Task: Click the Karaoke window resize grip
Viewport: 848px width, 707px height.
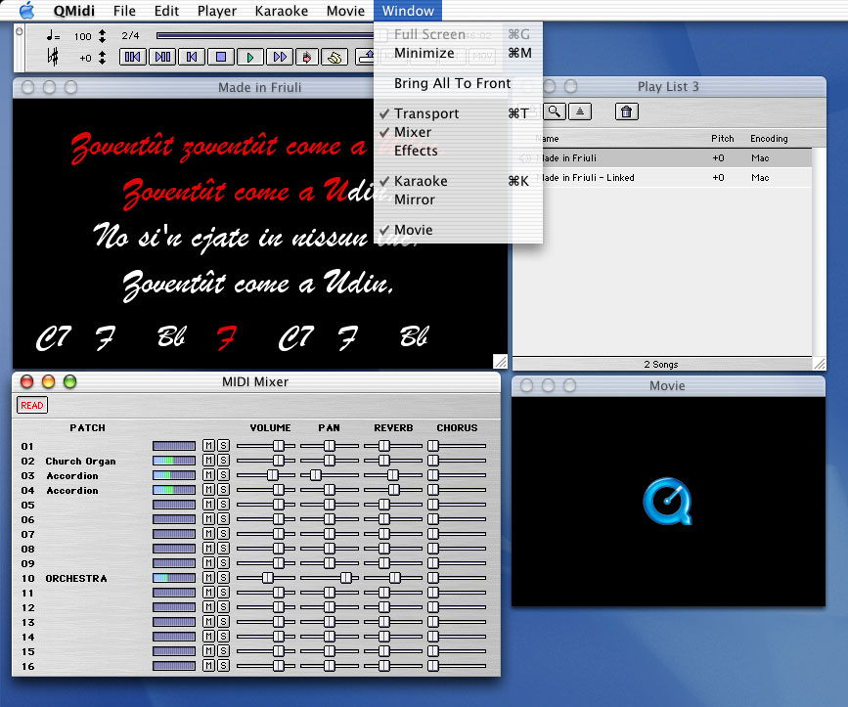Action: 500,362
